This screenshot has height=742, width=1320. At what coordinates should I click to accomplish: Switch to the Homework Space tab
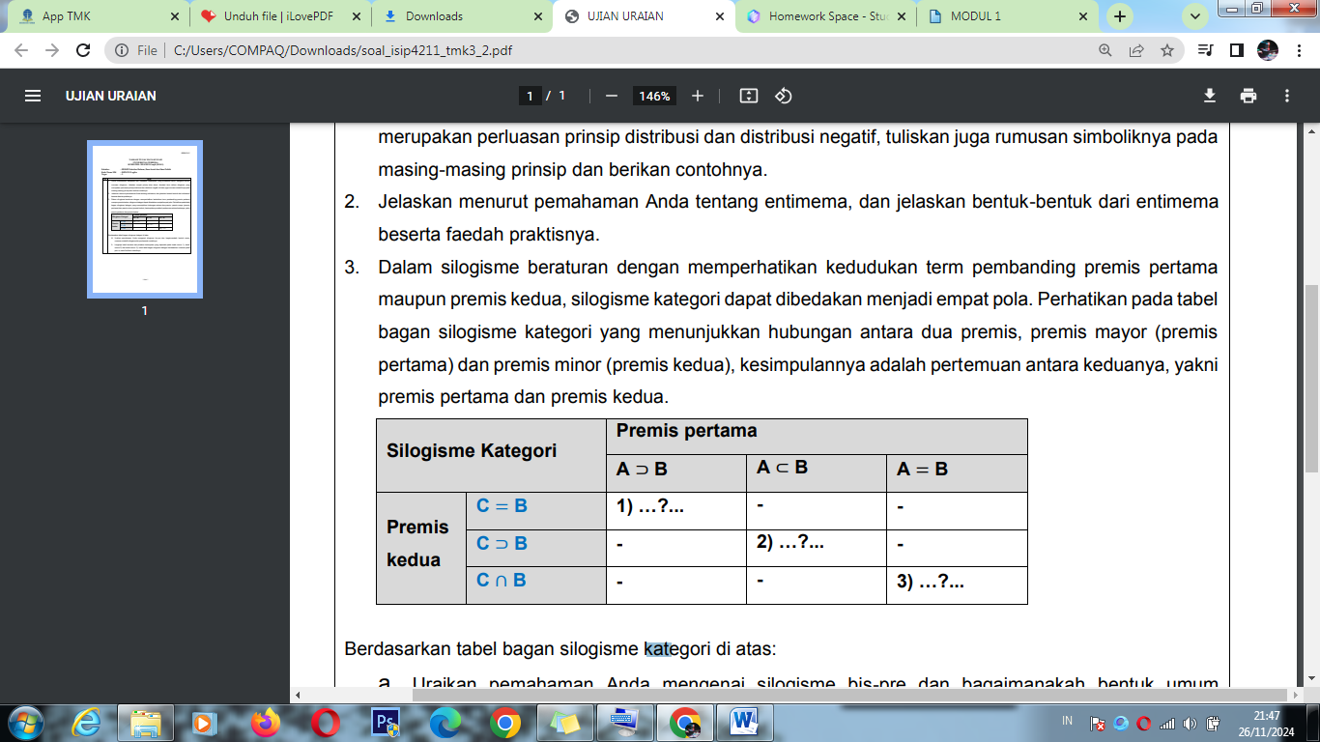(x=825, y=16)
